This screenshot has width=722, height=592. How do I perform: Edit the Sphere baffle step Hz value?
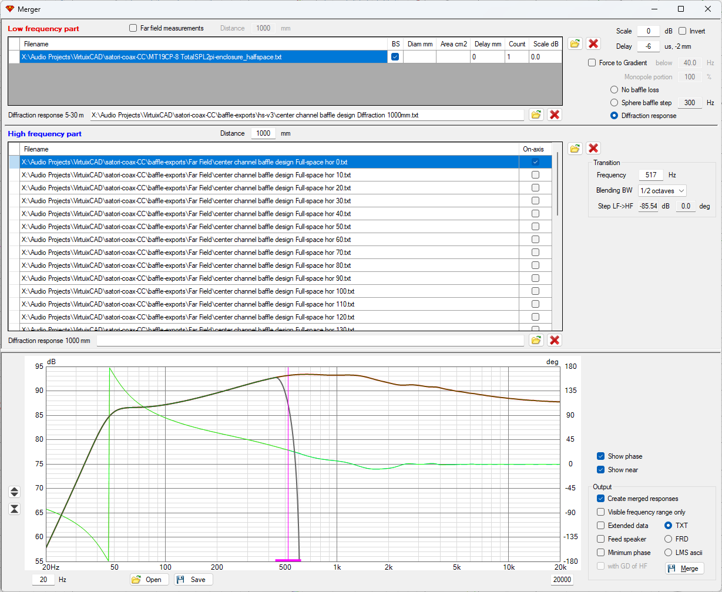689,103
